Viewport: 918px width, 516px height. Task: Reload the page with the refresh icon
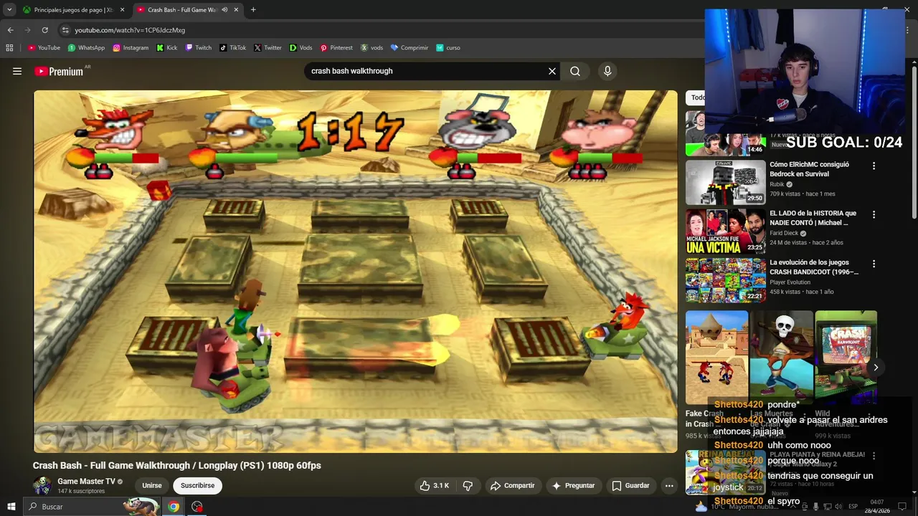coord(44,30)
